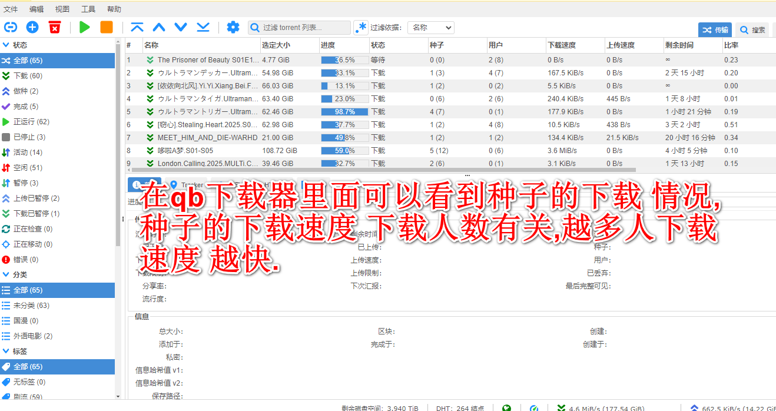The width and height of the screenshot is (776, 411).
Task: Click the connection status globe icon
Action: tap(506, 408)
